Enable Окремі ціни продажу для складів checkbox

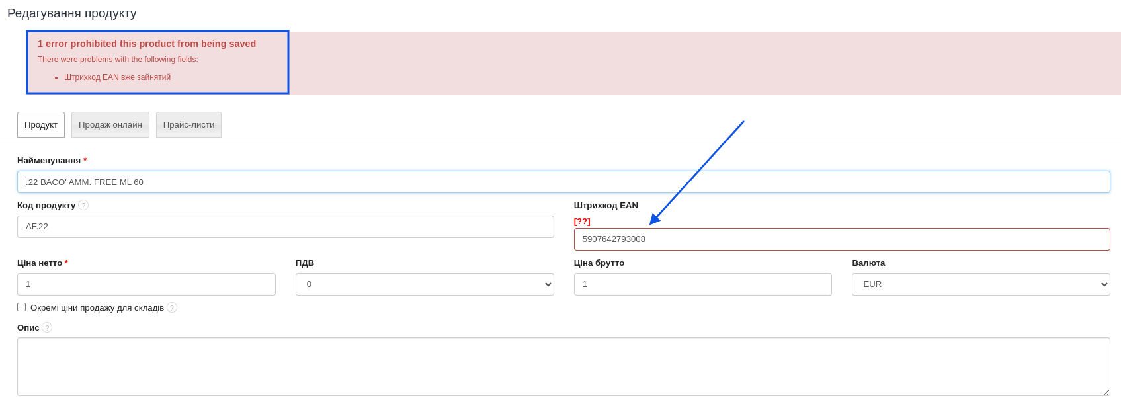22,307
